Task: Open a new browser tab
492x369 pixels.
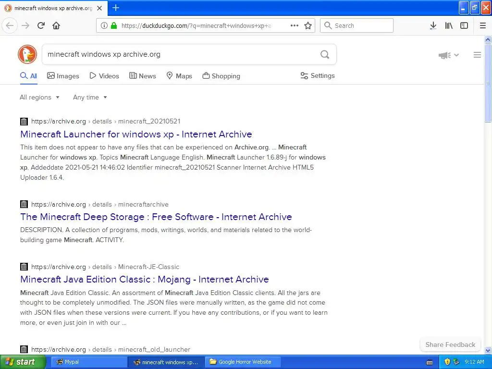Action: click(x=116, y=8)
